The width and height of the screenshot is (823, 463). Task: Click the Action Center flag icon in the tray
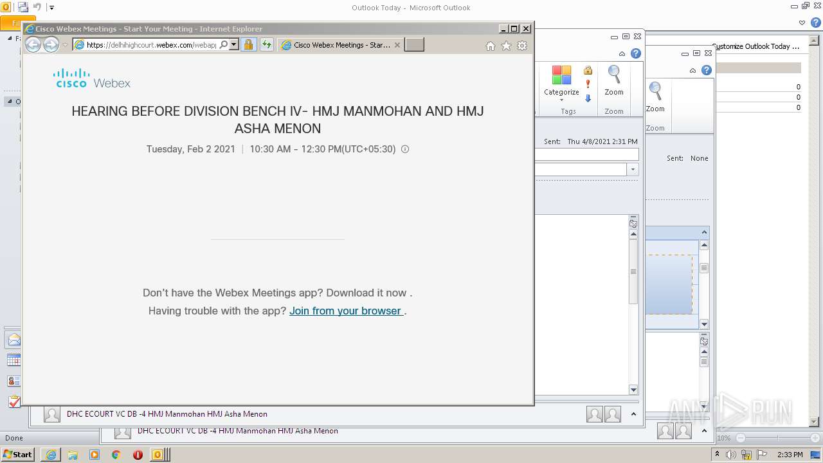(761, 455)
